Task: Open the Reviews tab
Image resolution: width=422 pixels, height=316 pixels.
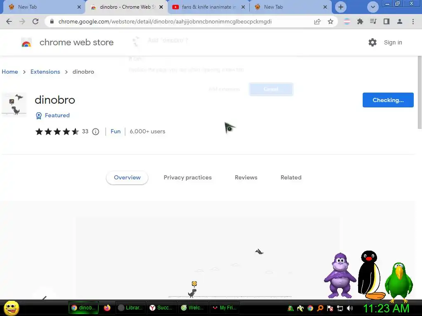Action: click(246, 177)
